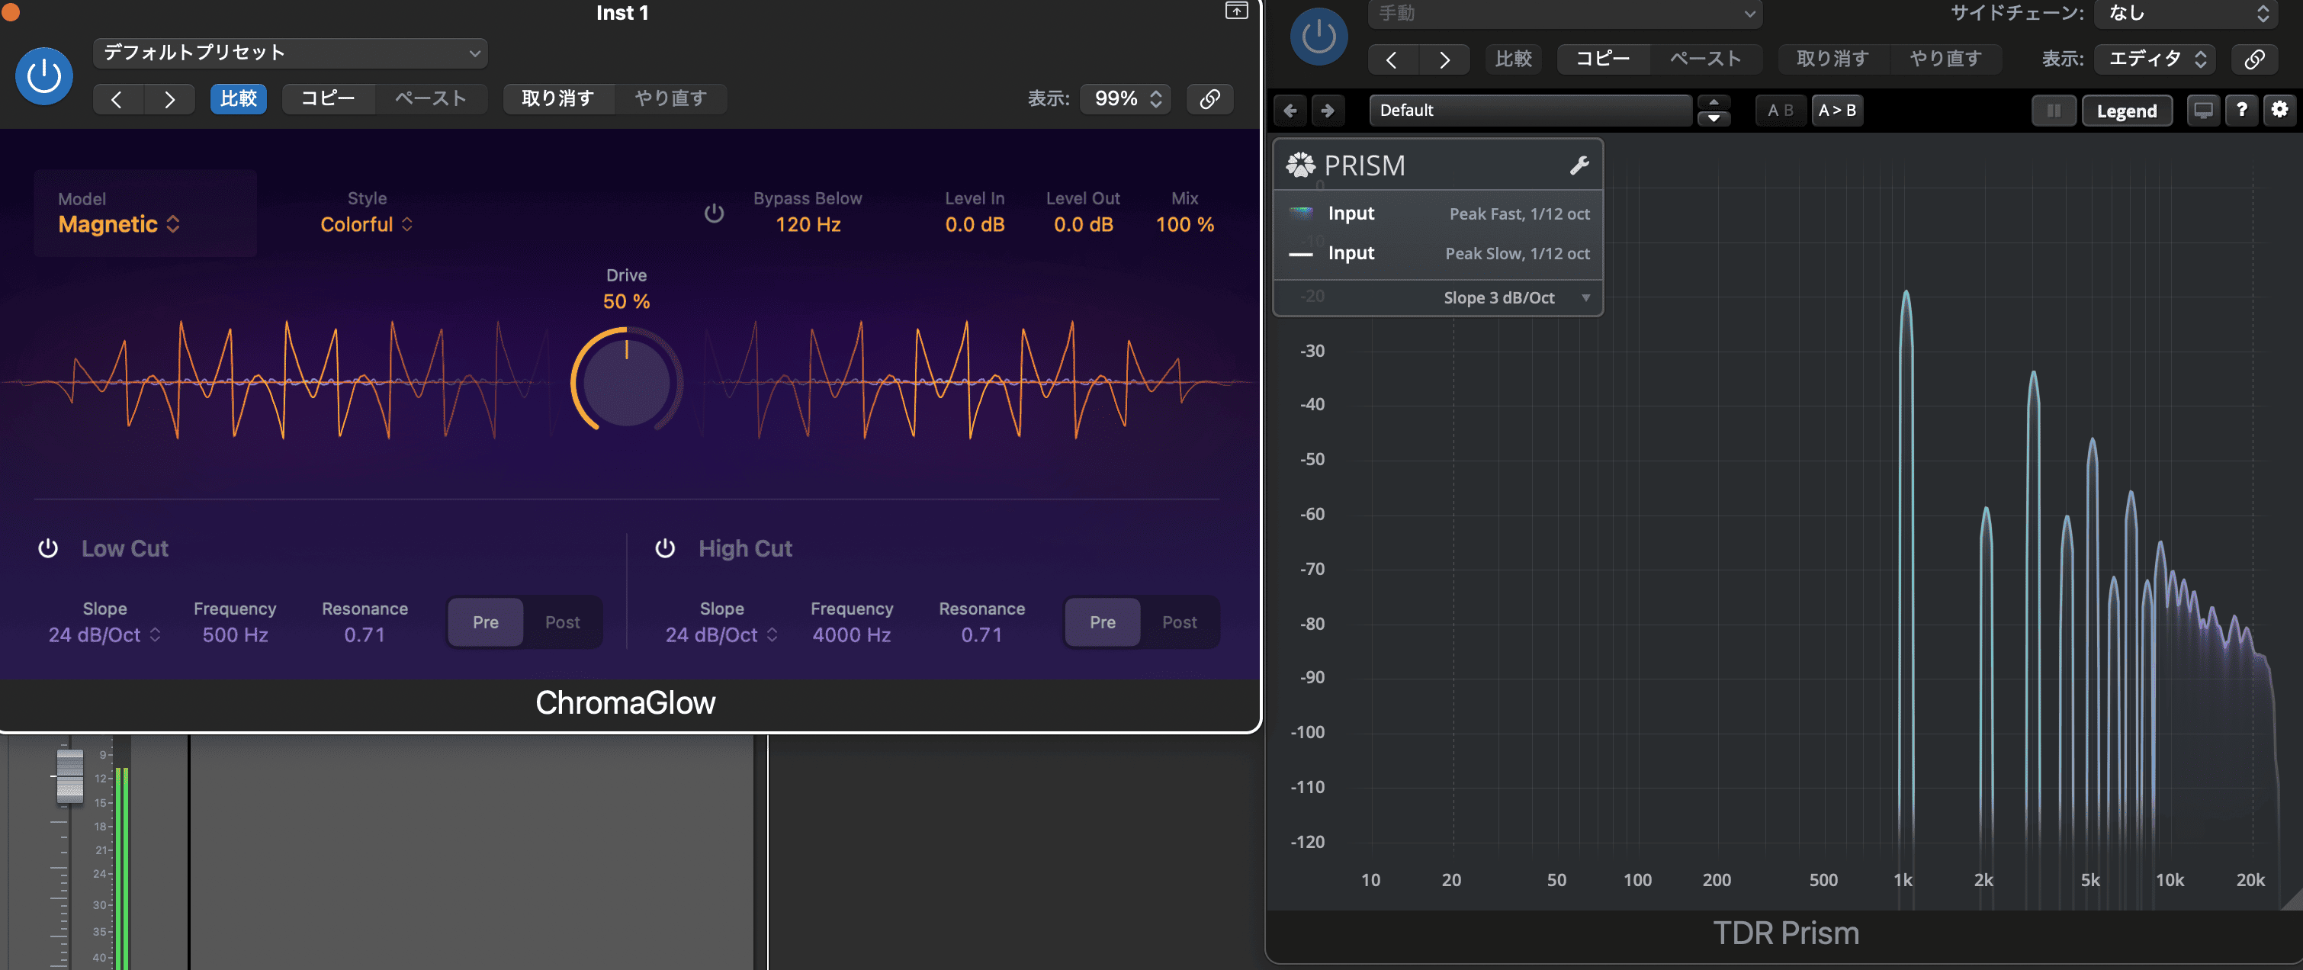Screen dimensions: 2303x970
Task: Open the エディタ view dropdown
Action: coord(2156,59)
